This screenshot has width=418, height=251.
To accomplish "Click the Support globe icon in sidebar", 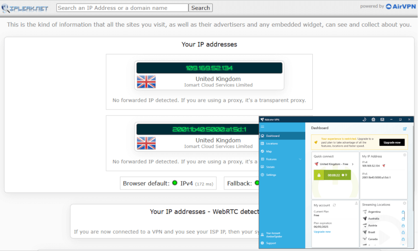I will (263, 243).
